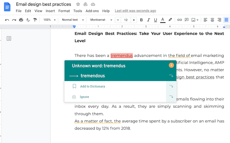230x143 pixels.
Task: Toggle underline formatting
Action: (x=156, y=20)
